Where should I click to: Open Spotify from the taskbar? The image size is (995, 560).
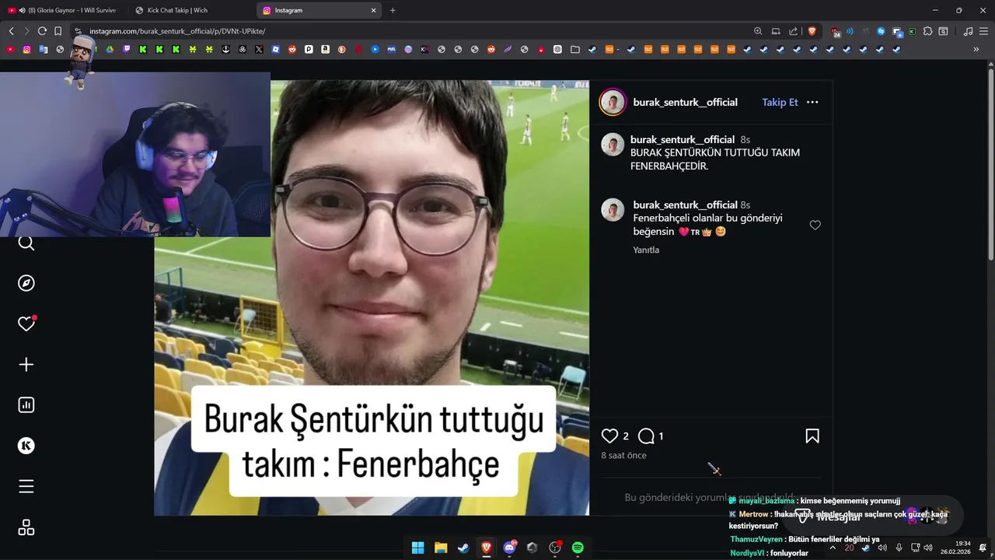click(578, 548)
